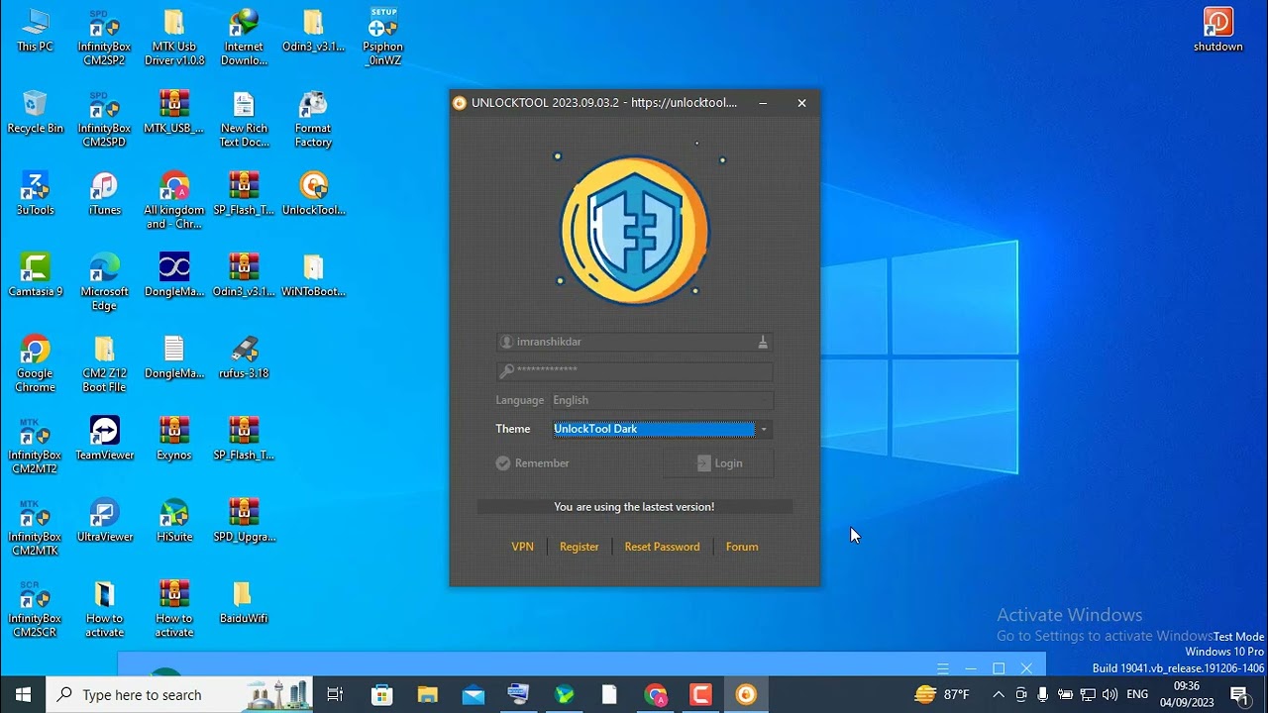
Task: Click the taskbar search box
Action: 180,695
